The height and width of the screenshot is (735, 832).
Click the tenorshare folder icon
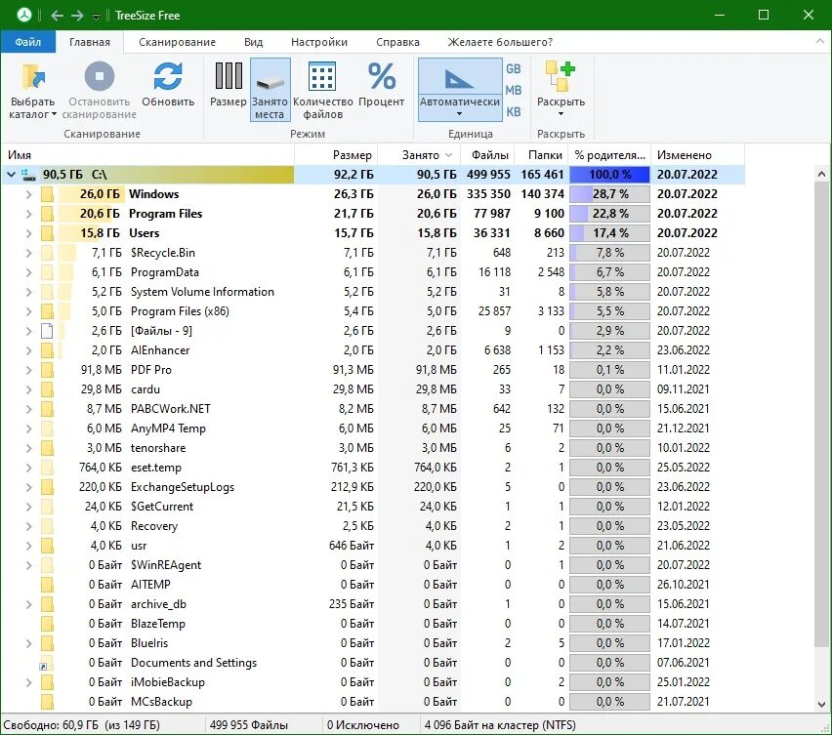point(47,448)
